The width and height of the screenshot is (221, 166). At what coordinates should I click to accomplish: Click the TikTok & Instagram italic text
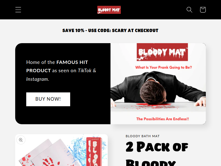61,75
